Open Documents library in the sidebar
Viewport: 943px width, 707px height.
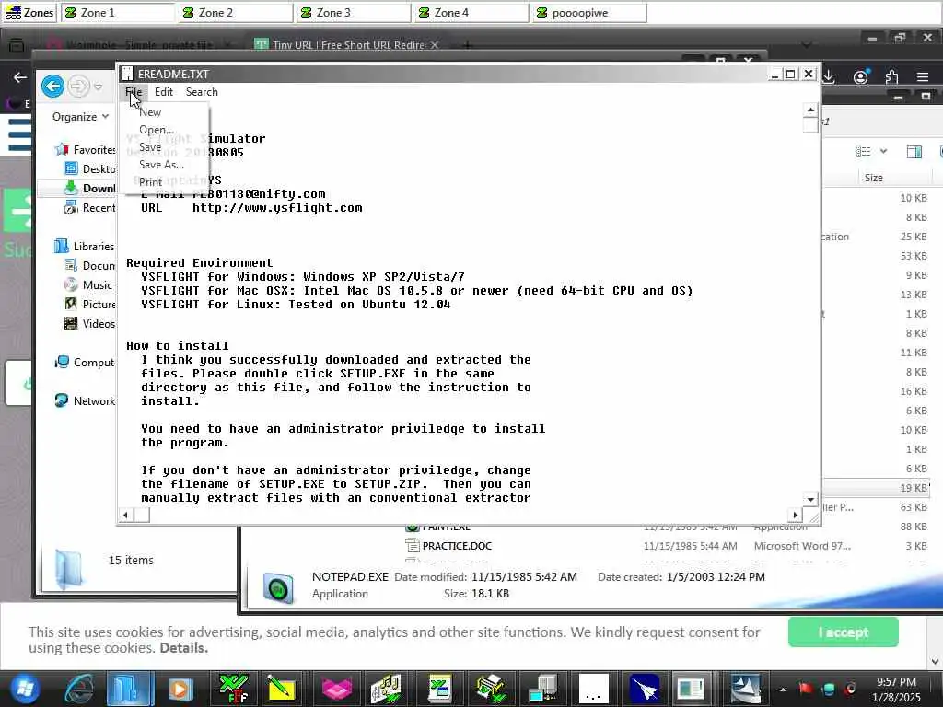click(x=89, y=265)
